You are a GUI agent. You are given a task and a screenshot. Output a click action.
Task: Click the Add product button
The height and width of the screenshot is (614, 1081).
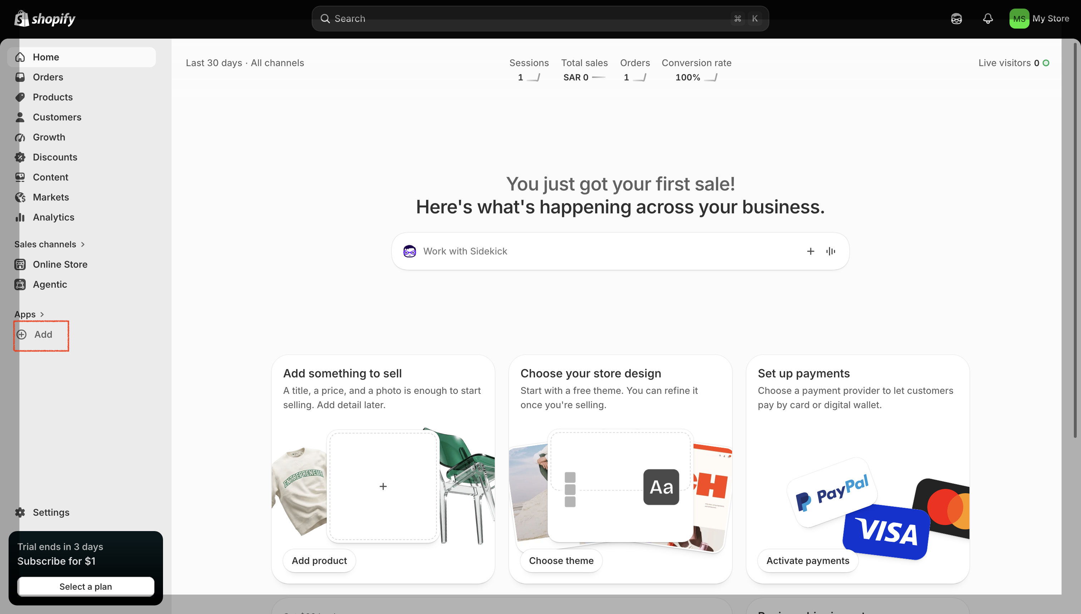(x=319, y=560)
